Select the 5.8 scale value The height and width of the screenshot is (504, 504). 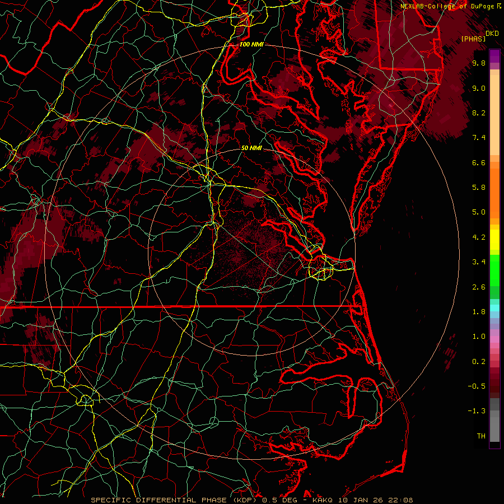coord(479,188)
